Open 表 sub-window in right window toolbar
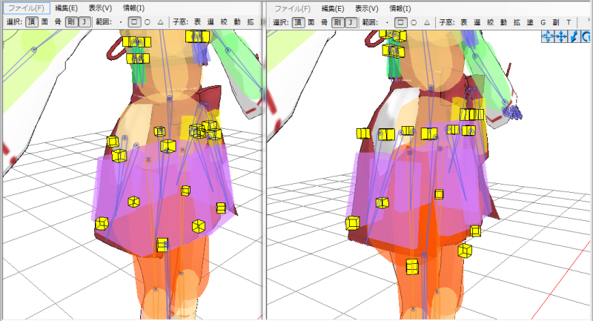The height and width of the screenshot is (321, 593). (464, 22)
